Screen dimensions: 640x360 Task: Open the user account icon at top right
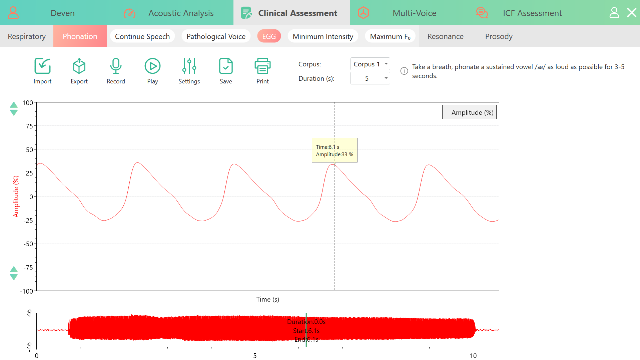point(614,13)
